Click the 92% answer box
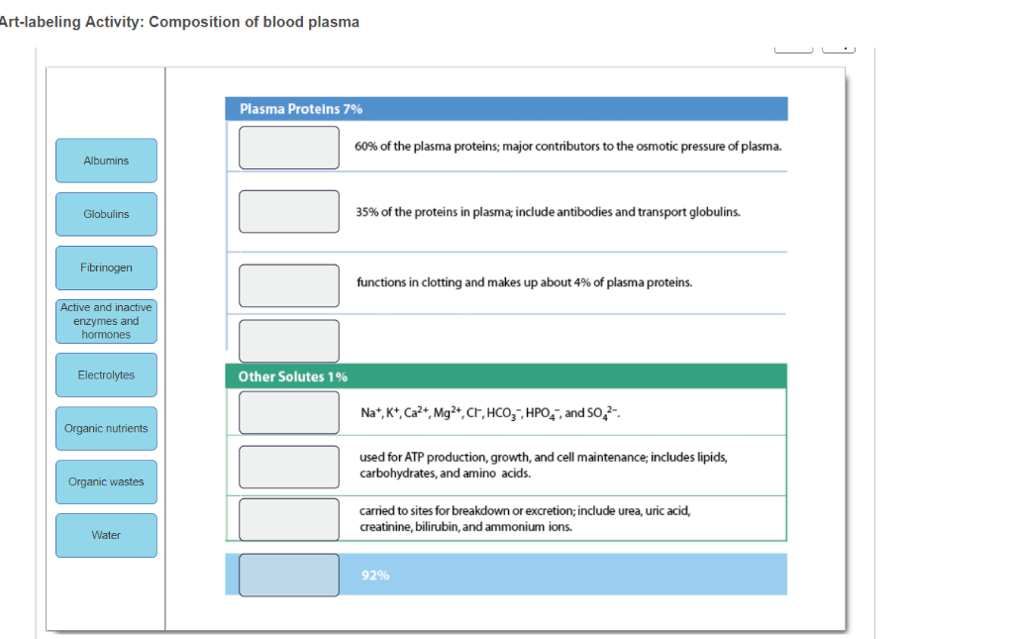Viewport: 1014px width, 639px height. 288,575
